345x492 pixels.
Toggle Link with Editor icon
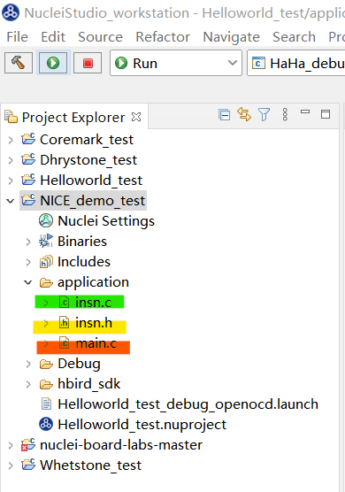(244, 114)
